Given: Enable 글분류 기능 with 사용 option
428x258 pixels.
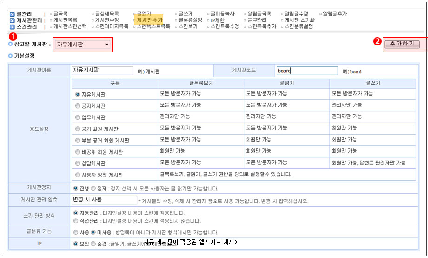Looking at the screenshot, I should coord(76,232).
